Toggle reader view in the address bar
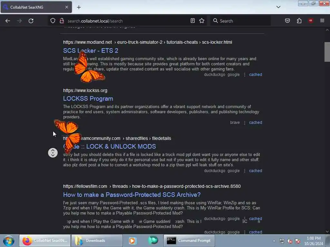Image resolution: width=330 pixels, height=247 pixels. tap(193, 21)
